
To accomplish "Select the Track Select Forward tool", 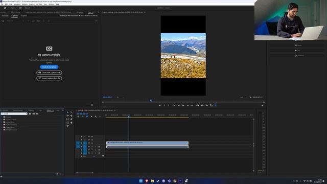I will coord(72,112).
